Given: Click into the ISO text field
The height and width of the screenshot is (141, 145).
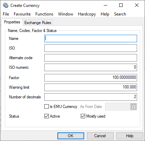Looking at the screenshot, I should pos(91,48).
